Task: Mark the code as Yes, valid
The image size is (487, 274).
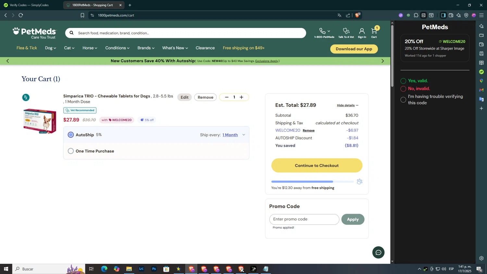Action: click(x=403, y=81)
